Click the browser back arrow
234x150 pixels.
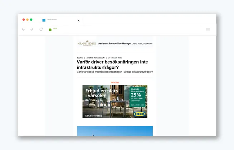tap(23, 29)
